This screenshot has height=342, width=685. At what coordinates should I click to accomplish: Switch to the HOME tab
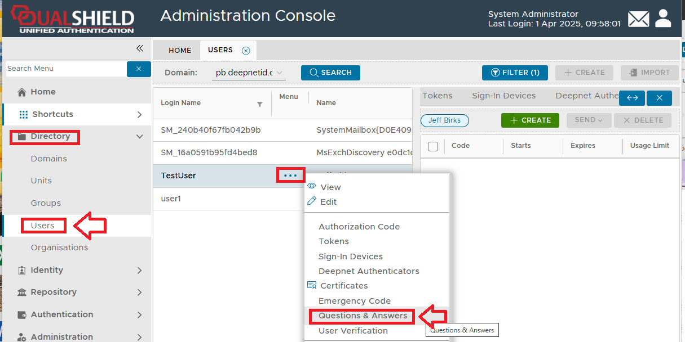pos(180,51)
